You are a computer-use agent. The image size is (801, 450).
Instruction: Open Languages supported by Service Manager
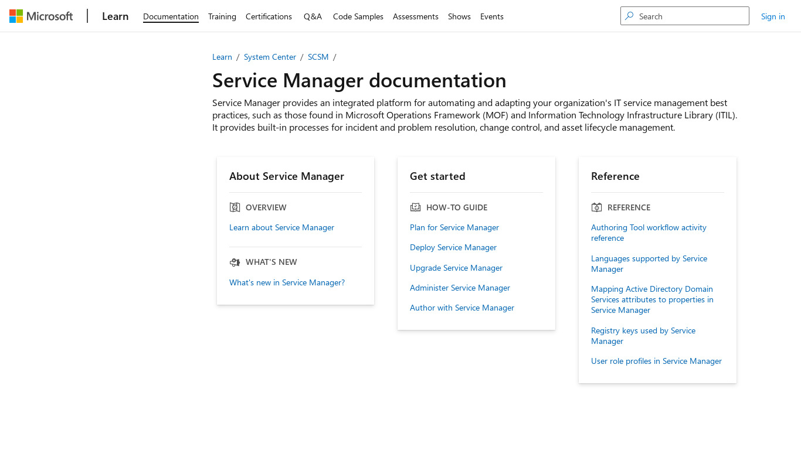(x=649, y=264)
